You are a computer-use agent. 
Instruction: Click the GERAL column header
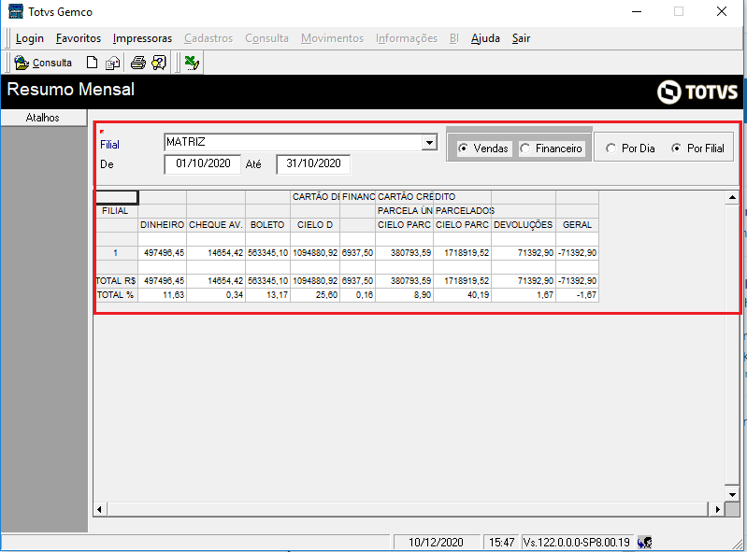(x=577, y=224)
